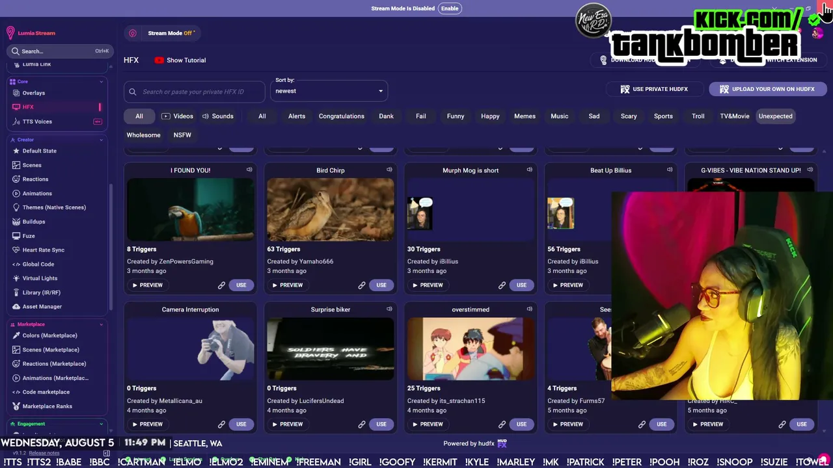Copy link icon on Surprise biker card

(362, 424)
